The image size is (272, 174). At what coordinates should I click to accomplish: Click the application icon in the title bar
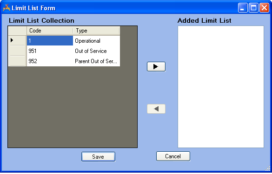(x=7, y=8)
